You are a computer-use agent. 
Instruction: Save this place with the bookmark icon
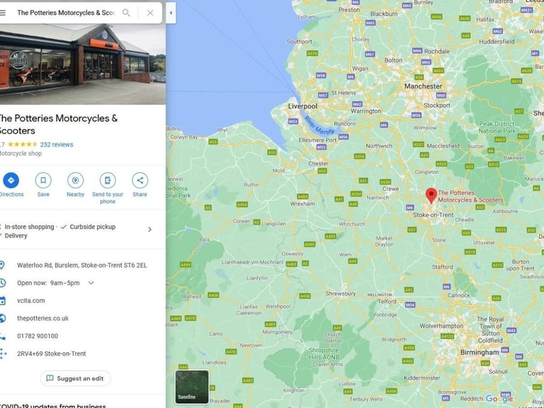[x=43, y=181]
